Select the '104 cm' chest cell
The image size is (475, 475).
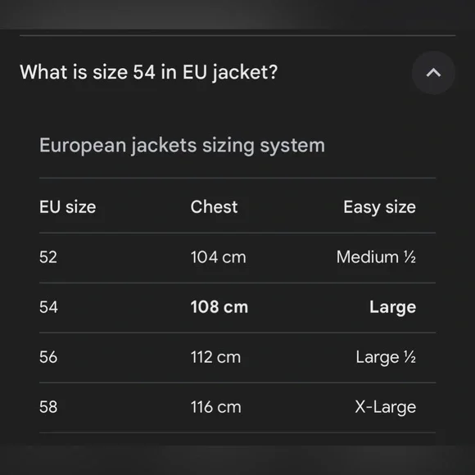218,257
